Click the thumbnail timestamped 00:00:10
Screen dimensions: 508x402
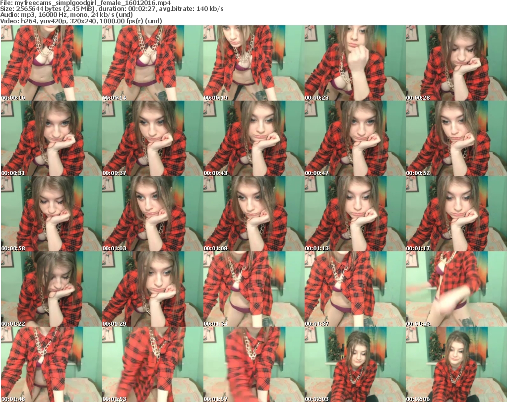coord(51,63)
